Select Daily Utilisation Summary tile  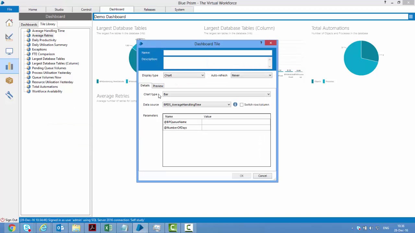point(50,45)
